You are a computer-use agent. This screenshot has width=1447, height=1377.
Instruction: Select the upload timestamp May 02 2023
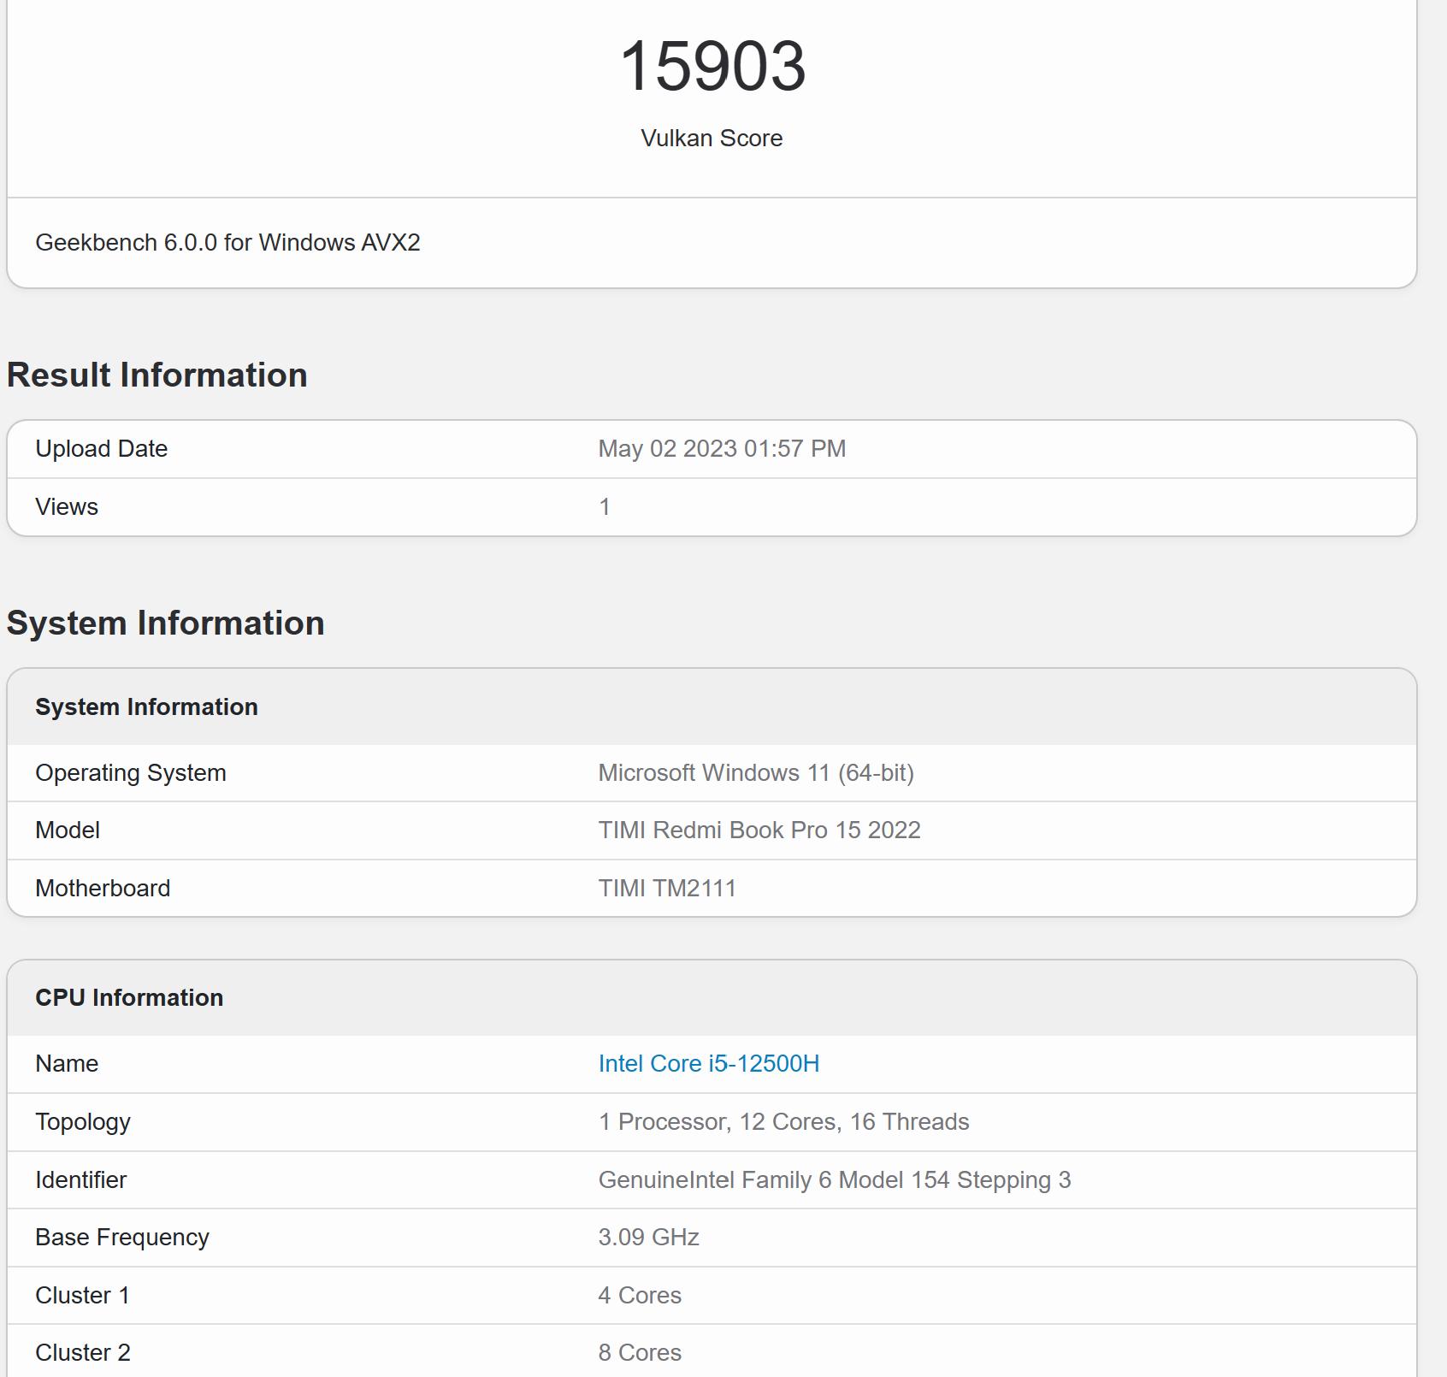(721, 448)
